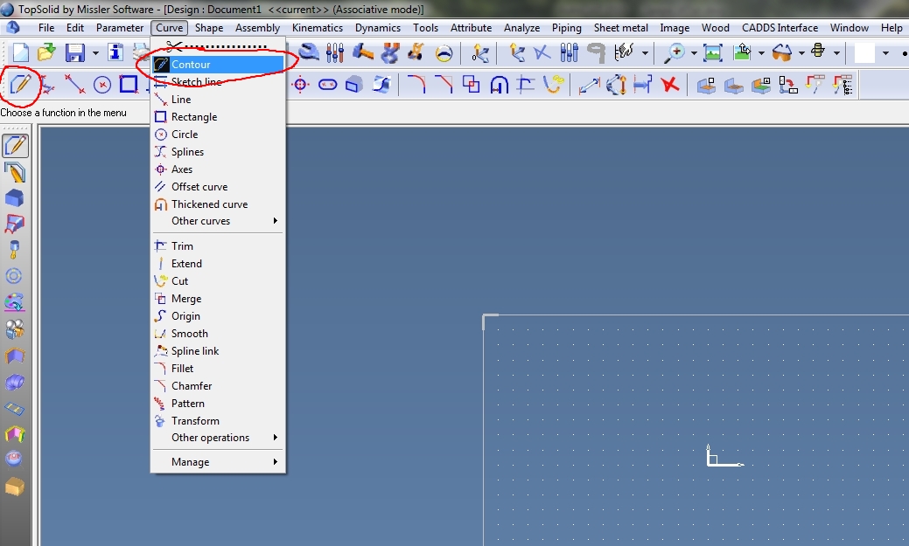Open the Help menu
The width and height of the screenshot is (909, 546).
pos(892,28)
